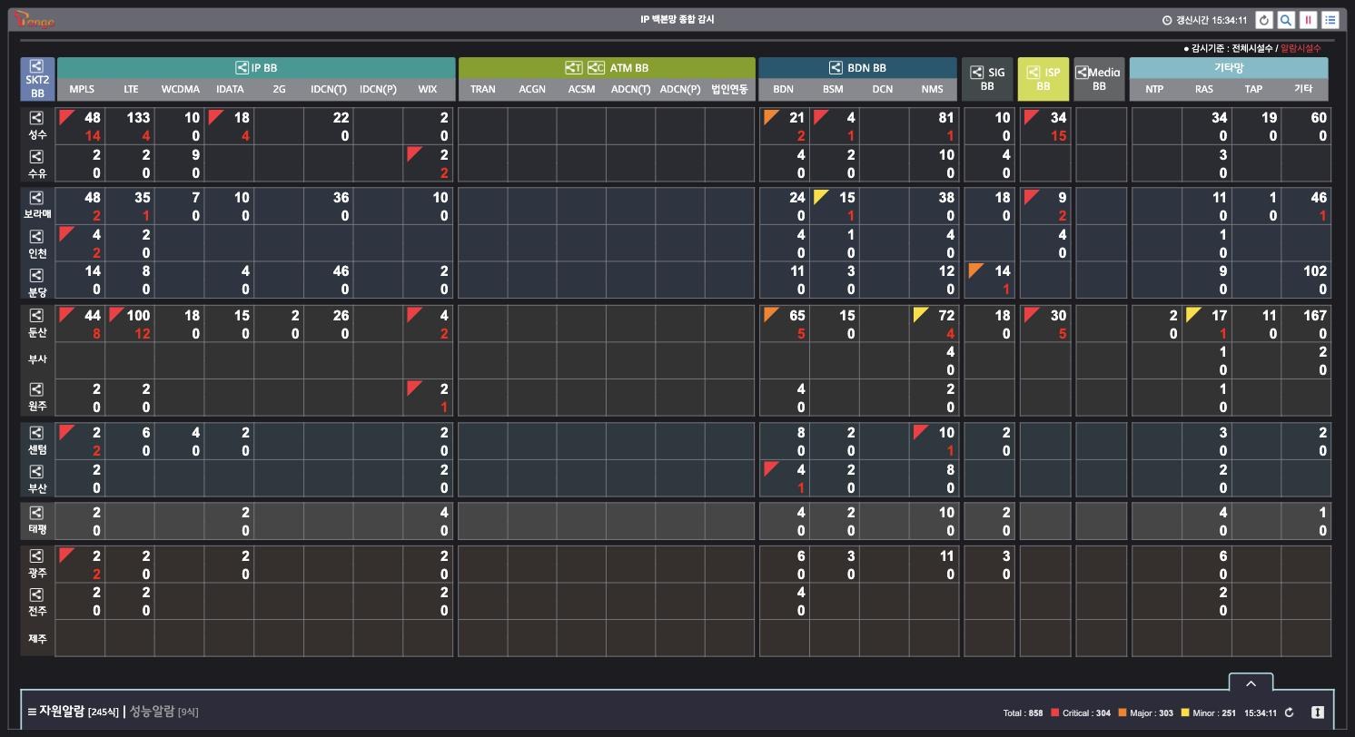Open topology icon for 센텀 row

click(x=37, y=433)
